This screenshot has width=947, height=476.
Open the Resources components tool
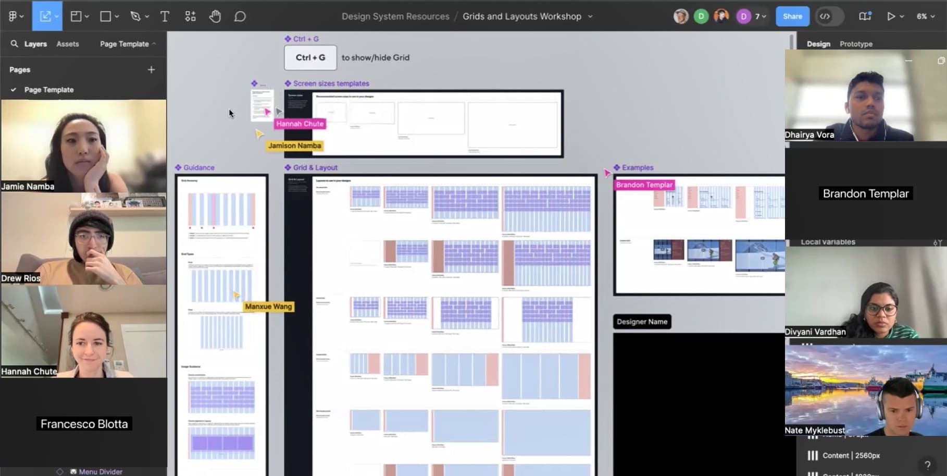coord(191,16)
